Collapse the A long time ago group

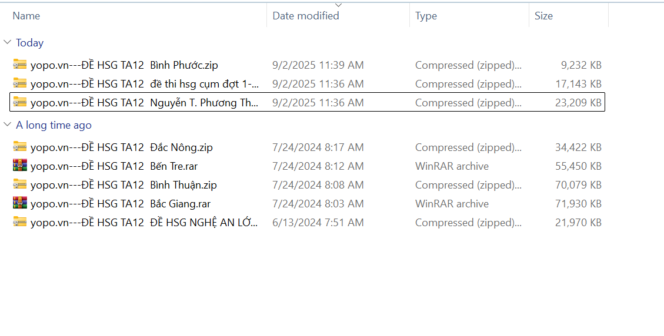pyautogui.click(x=7, y=125)
